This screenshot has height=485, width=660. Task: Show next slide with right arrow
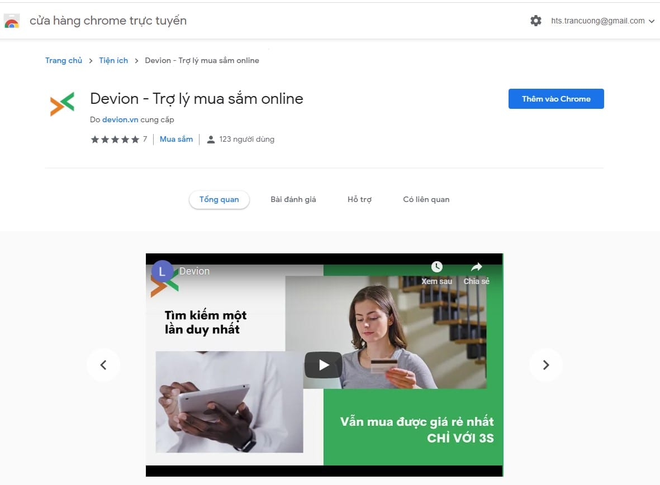(546, 365)
